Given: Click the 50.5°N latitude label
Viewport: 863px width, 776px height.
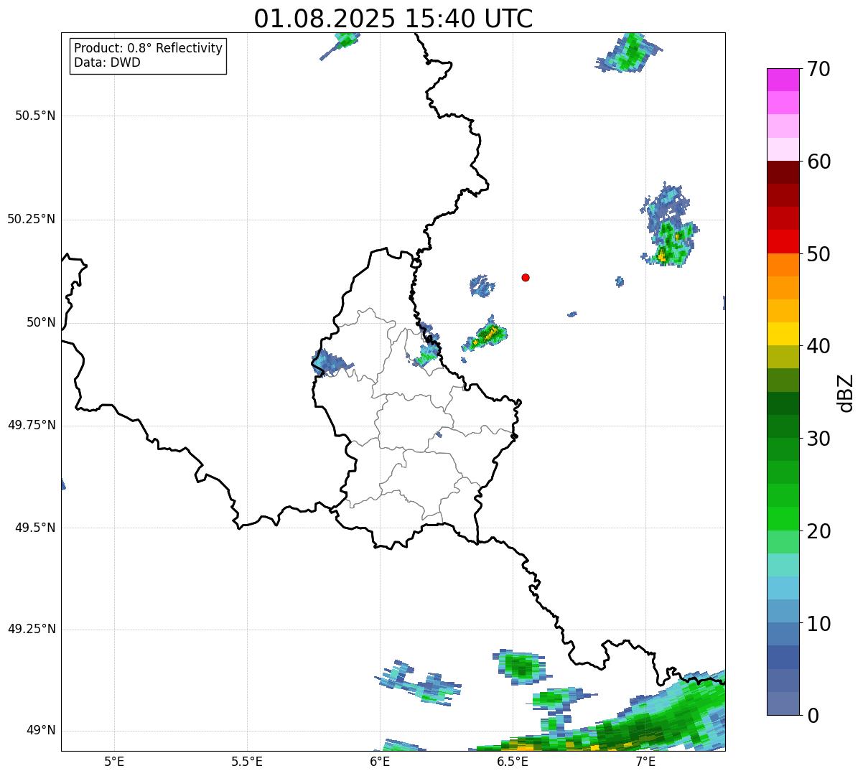Looking at the screenshot, I should point(34,116).
